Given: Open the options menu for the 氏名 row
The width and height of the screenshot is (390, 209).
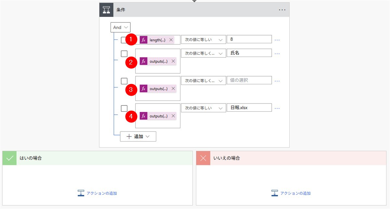Looking at the screenshot, I should (277, 53).
